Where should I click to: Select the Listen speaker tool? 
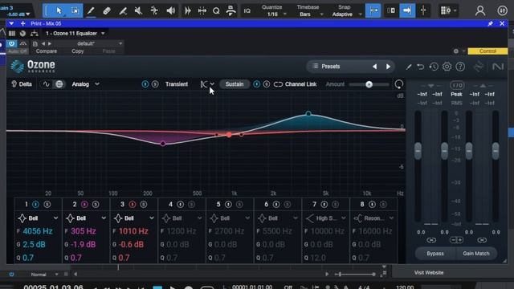(170, 10)
